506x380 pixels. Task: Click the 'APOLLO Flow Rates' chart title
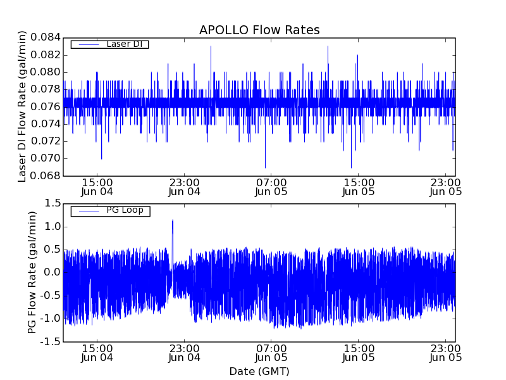click(259, 30)
